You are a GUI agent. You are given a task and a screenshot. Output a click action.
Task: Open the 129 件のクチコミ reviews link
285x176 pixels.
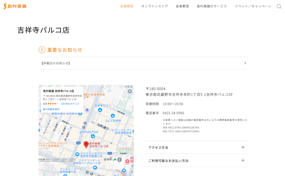(70, 104)
